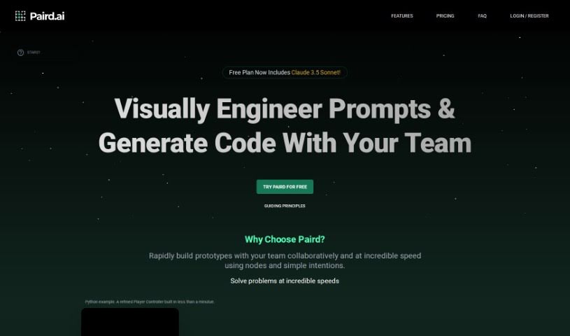
Task: Open Login / Register
Action: 529,16
